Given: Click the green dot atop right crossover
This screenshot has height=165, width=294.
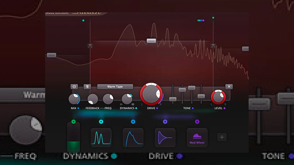Looking at the screenshot, I should pos(213,17).
